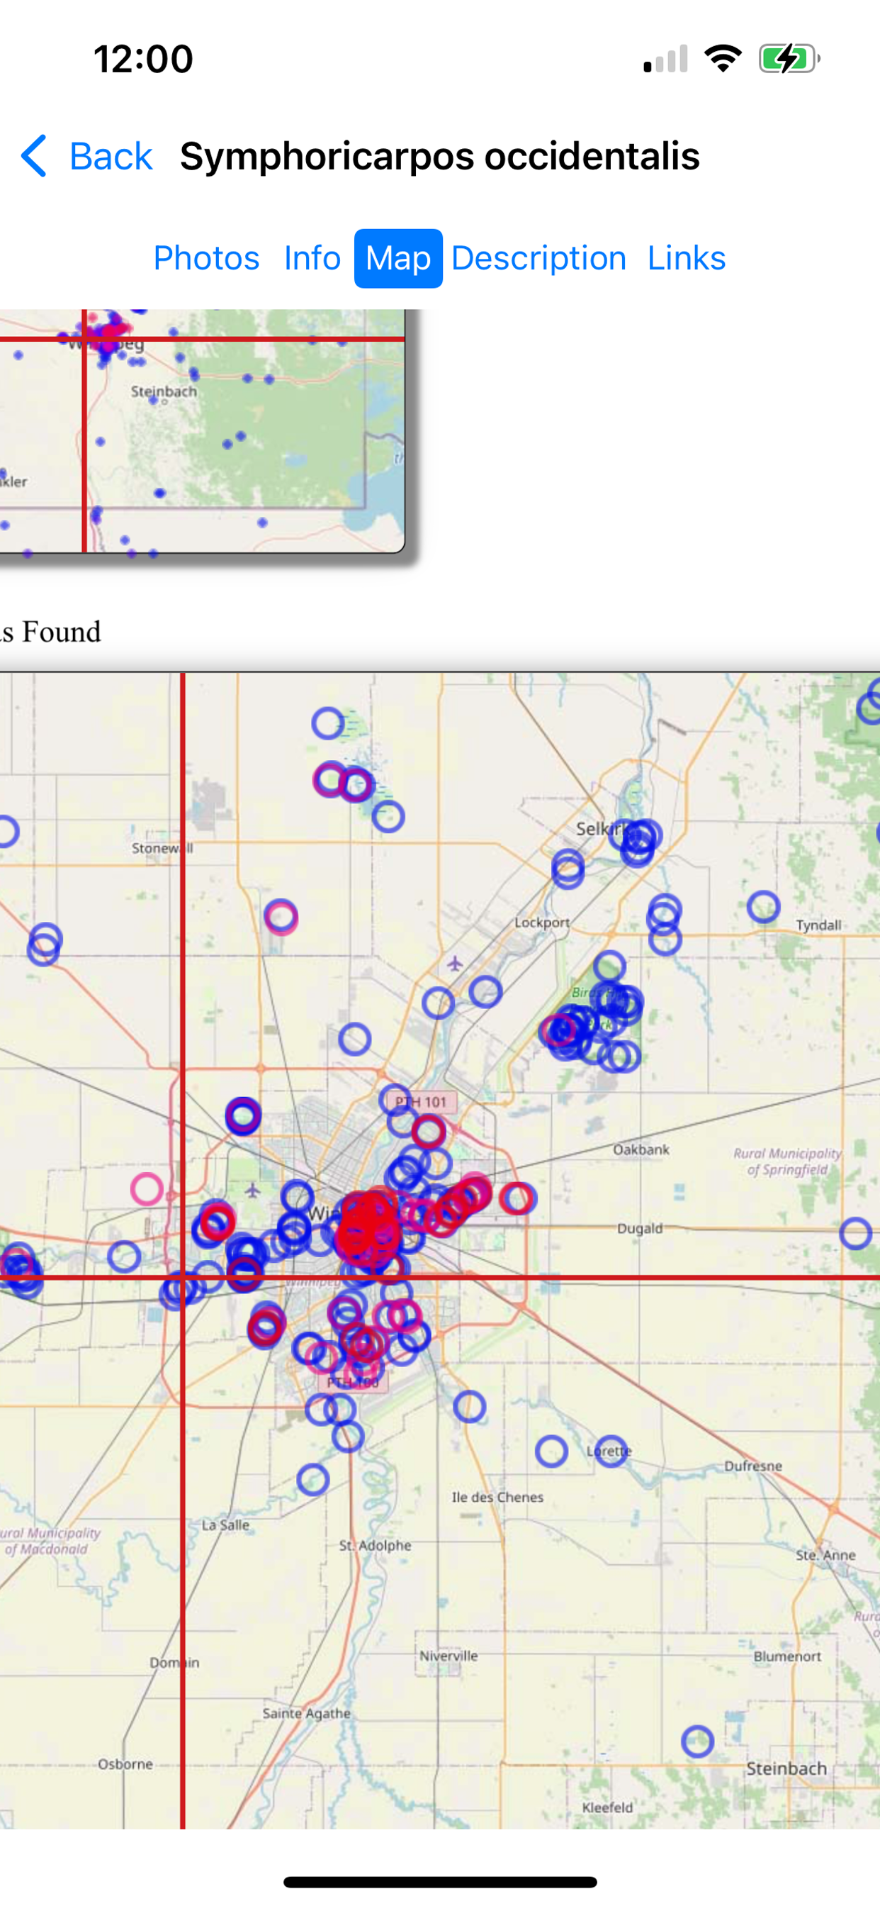Tap the Back chevron icon
Image resolution: width=880 pixels, height=1906 pixels.
[x=34, y=156]
